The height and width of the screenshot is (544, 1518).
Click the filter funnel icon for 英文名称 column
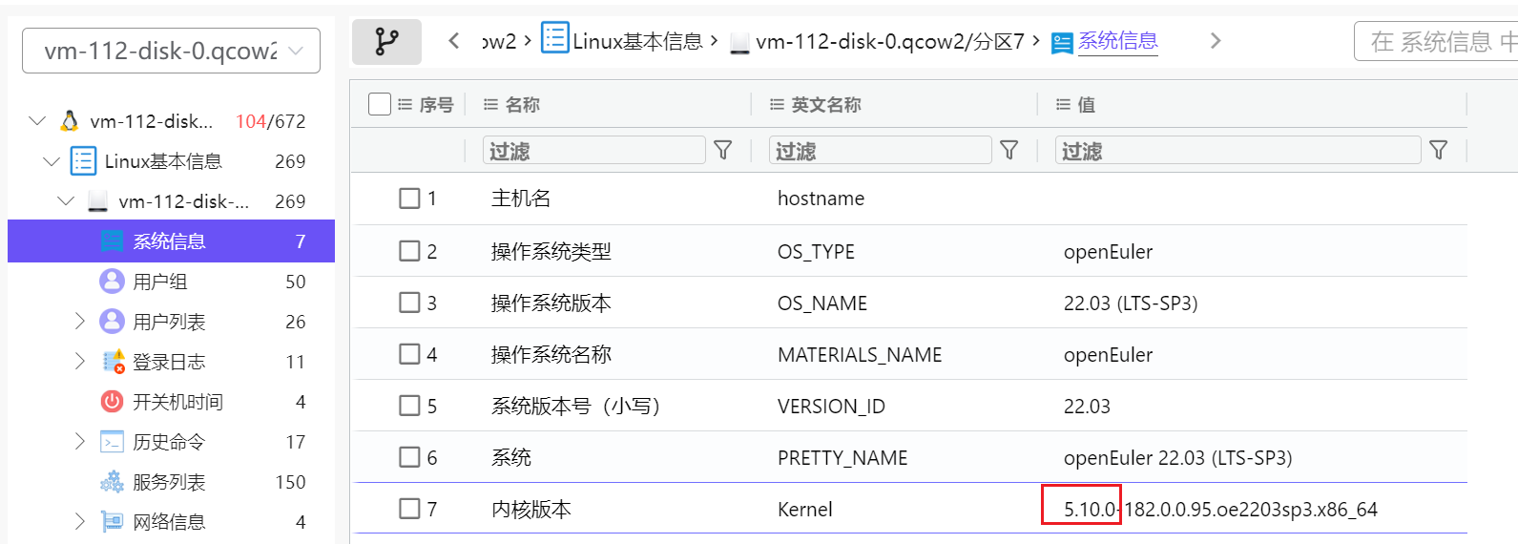click(x=1009, y=151)
